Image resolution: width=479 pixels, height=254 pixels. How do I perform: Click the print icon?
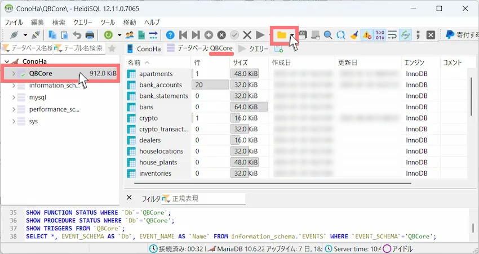point(90,35)
